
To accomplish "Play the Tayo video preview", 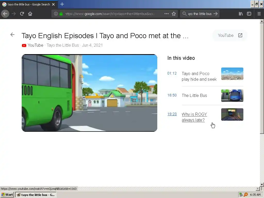I will click(89, 93).
